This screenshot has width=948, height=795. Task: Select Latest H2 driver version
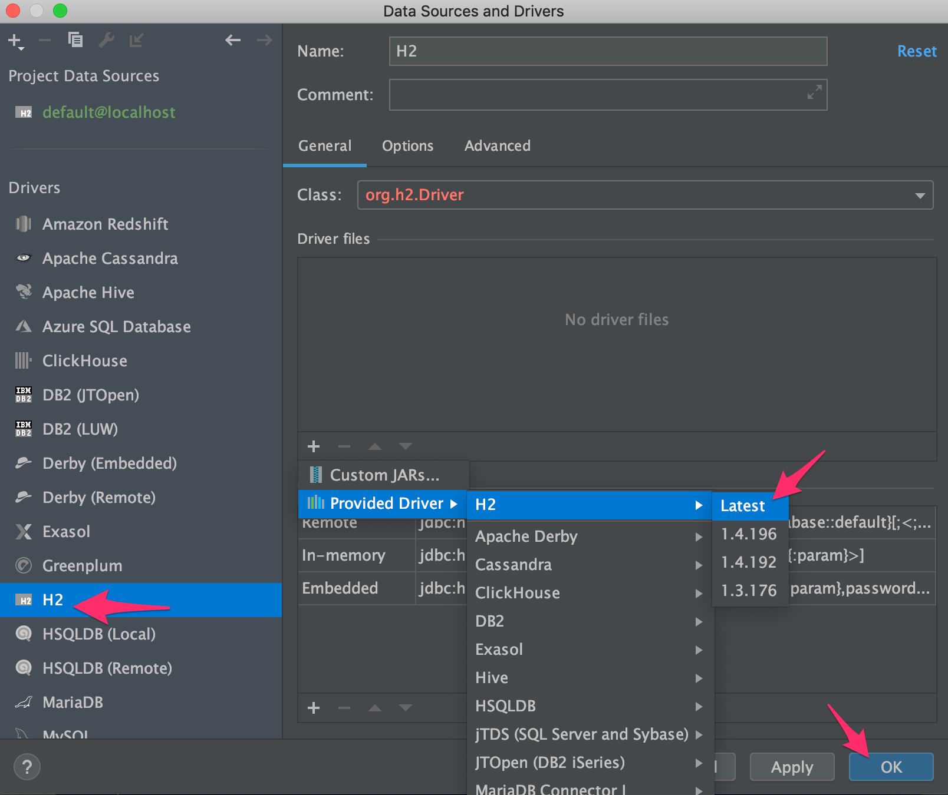(x=750, y=506)
